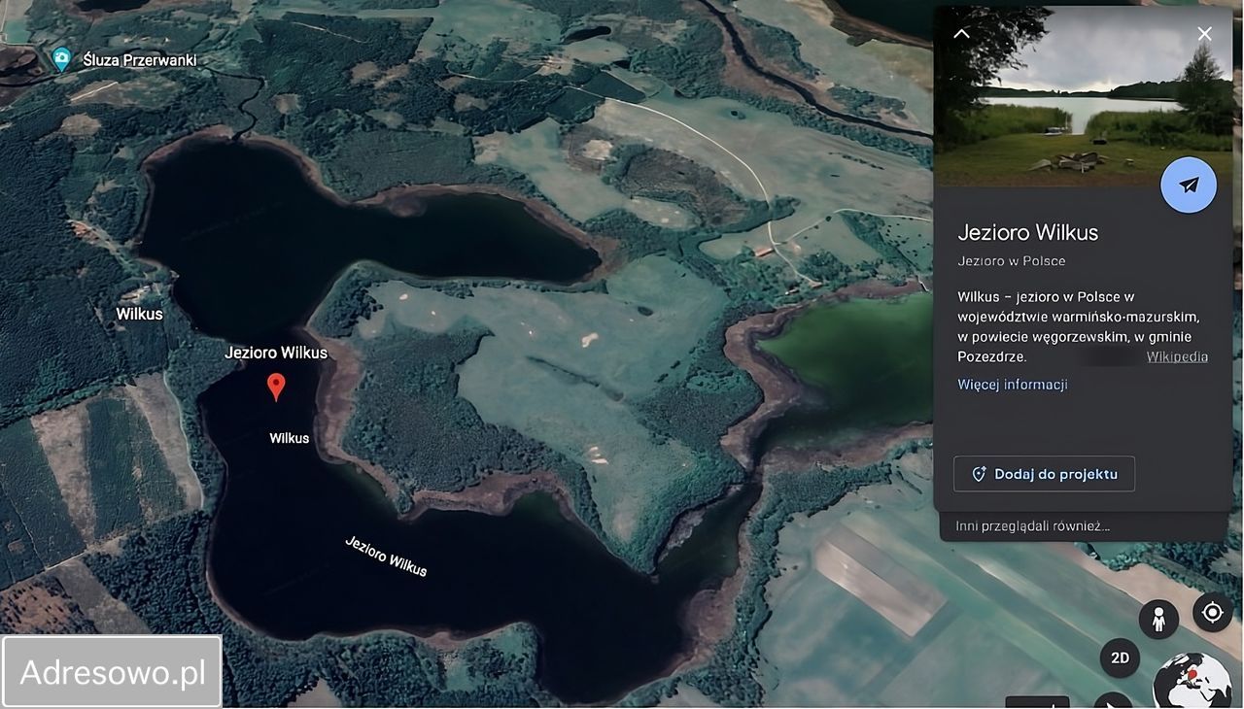Click the Śluza Przerwanki place label
The image size is (1244, 709).
point(140,60)
